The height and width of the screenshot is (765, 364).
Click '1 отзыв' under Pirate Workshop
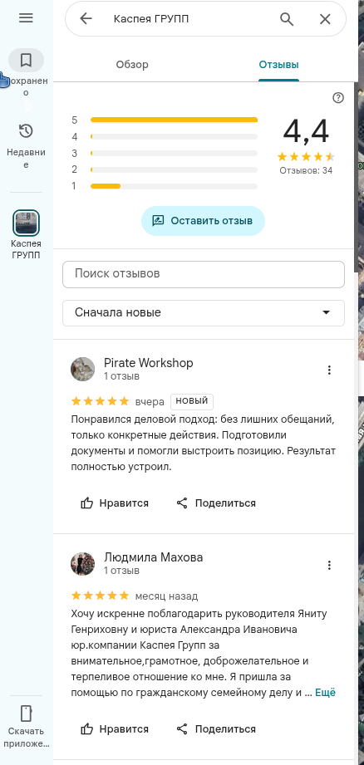point(121,376)
